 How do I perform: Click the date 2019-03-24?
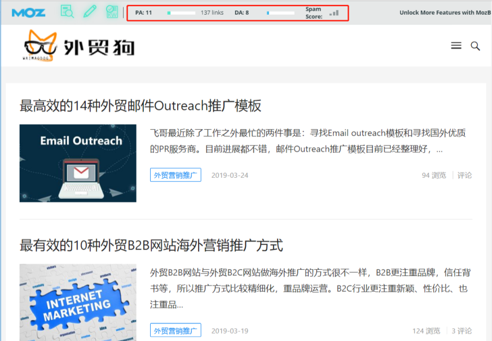click(230, 175)
